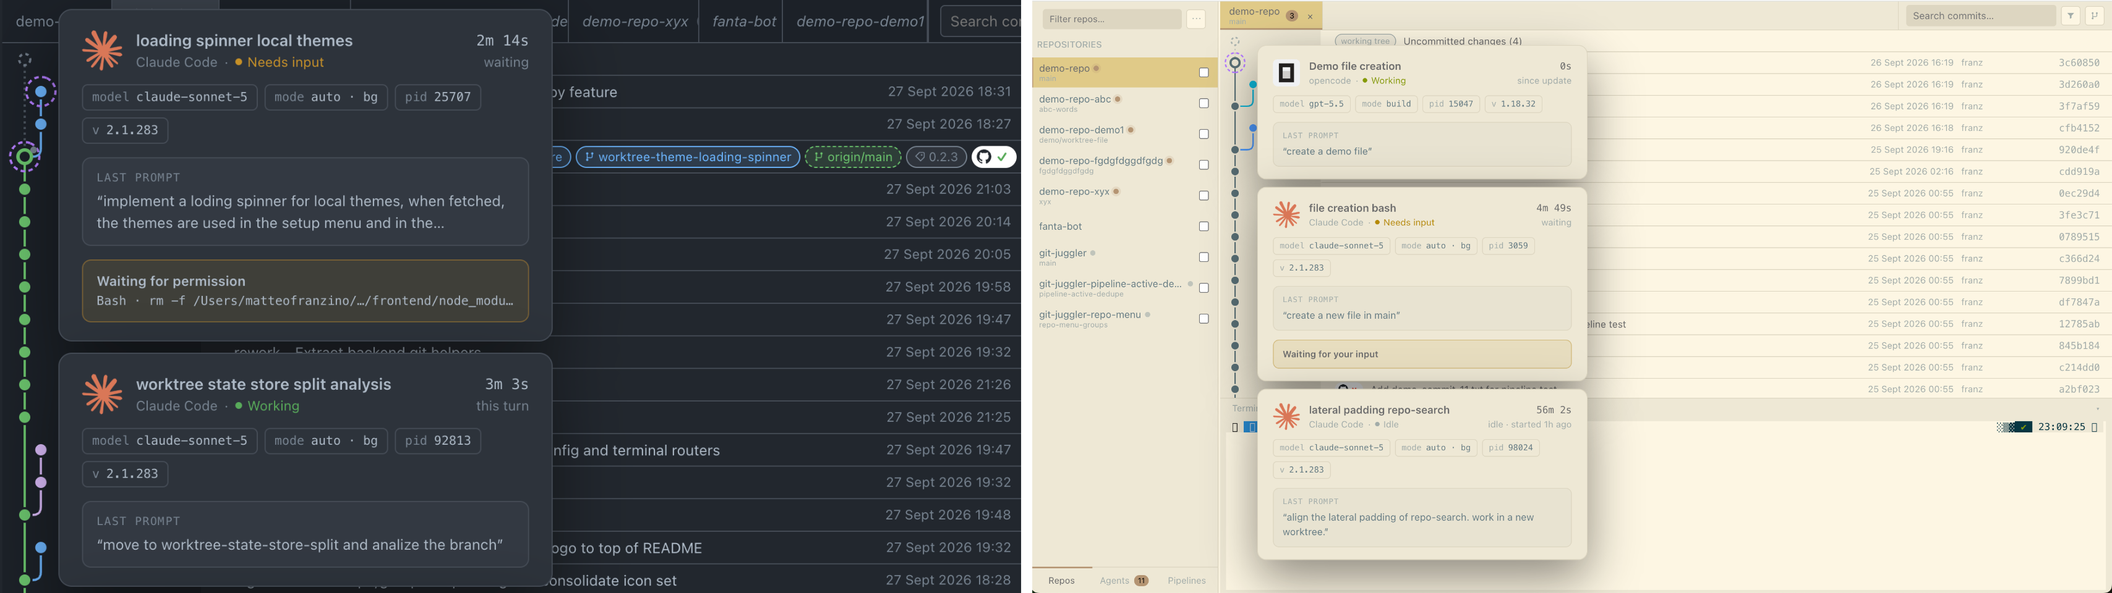Screen dimensions: 2112x593
Task: Click the working tree badge
Action: [1365, 41]
